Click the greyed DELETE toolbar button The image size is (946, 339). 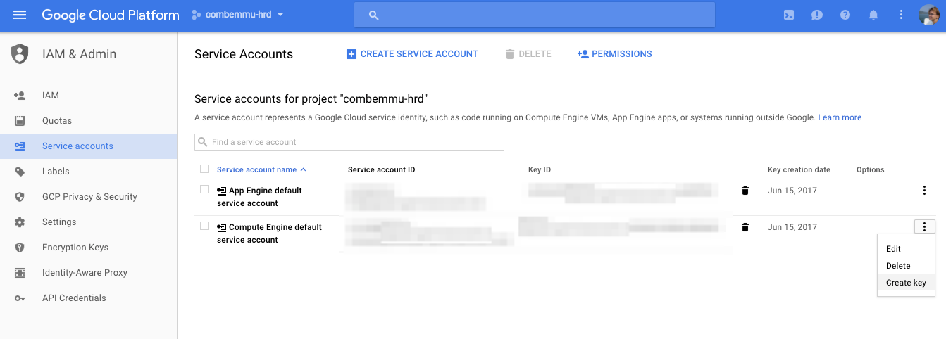click(x=528, y=54)
